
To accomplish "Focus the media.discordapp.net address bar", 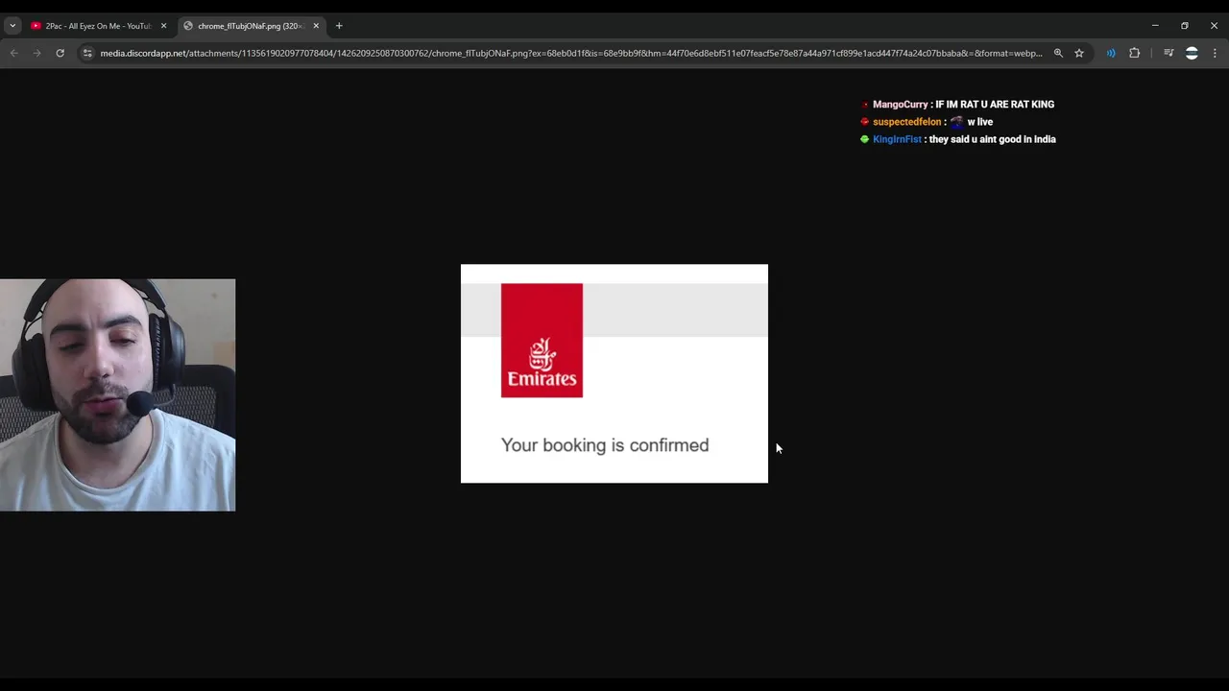I will pos(571,53).
